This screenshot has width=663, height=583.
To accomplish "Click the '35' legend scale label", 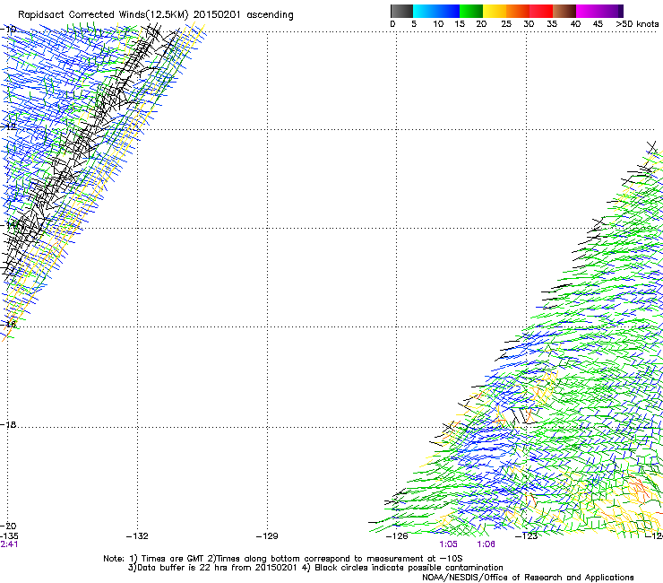I will [x=552, y=24].
